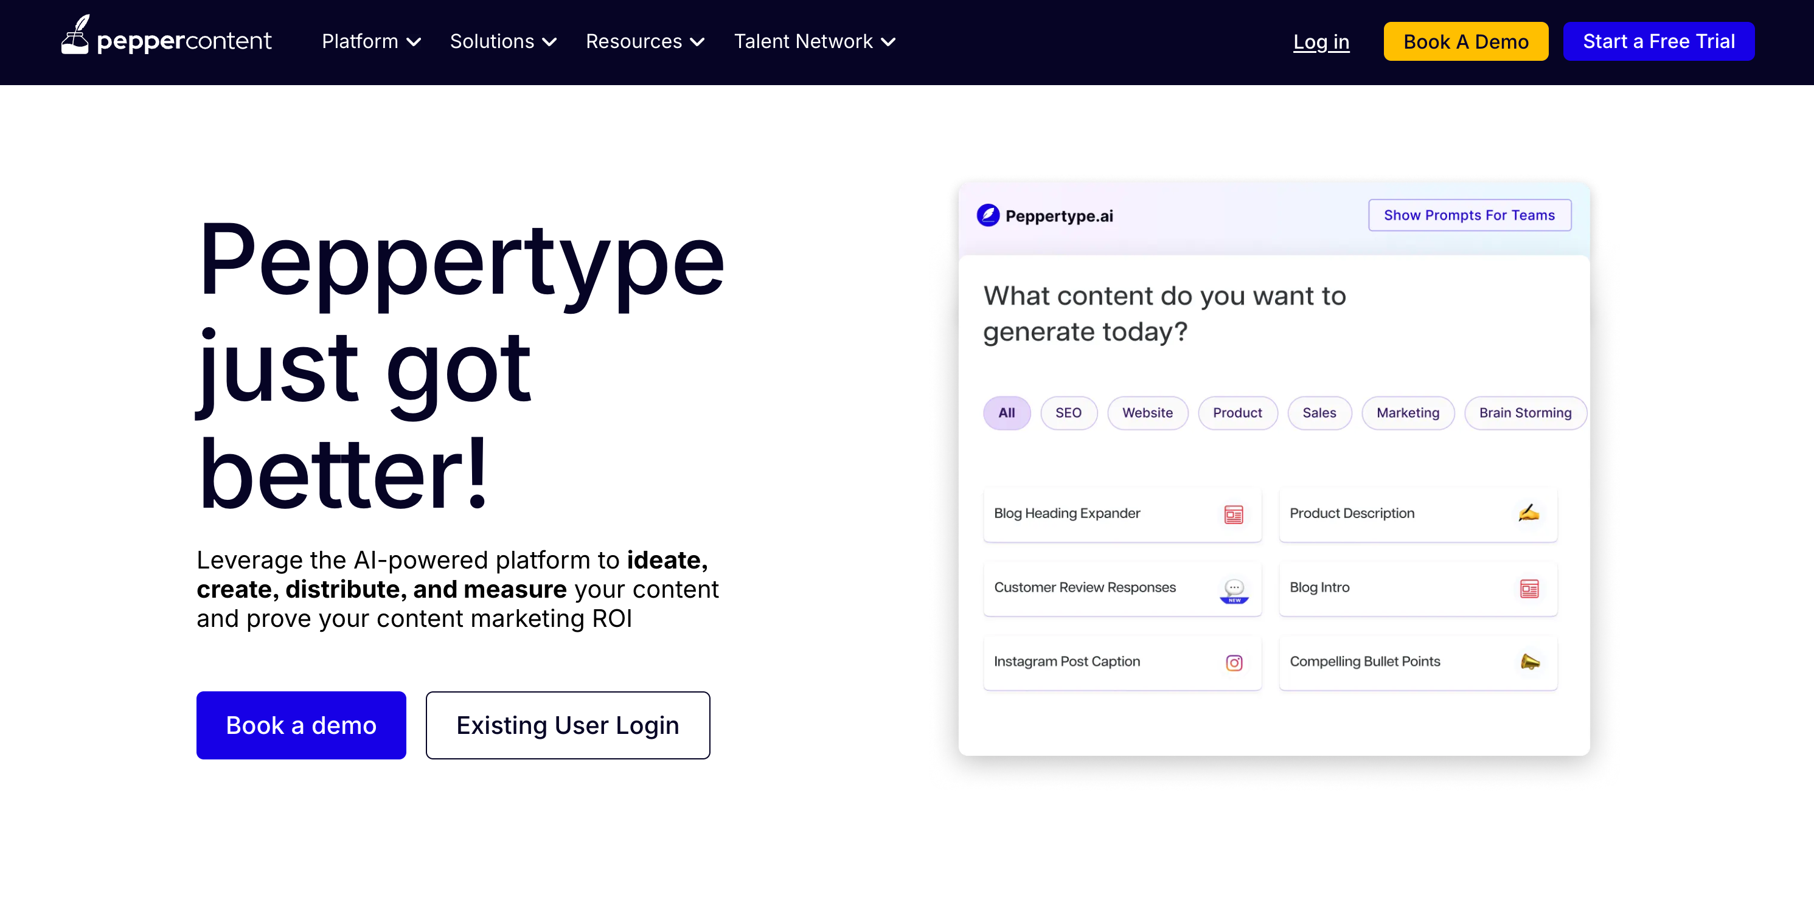Click the Pepper Content quill logo
This screenshot has width=1814, height=923.
(75, 35)
